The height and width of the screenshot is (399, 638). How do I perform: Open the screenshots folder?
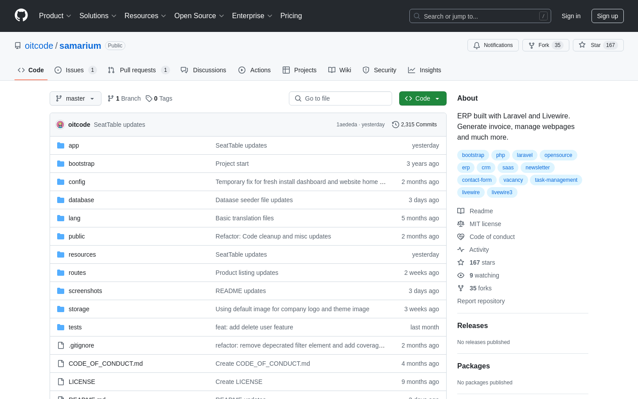point(85,291)
